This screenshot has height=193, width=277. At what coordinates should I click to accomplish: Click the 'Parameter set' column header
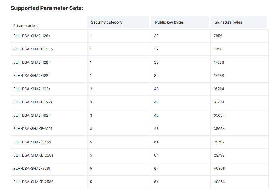click(25, 26)
